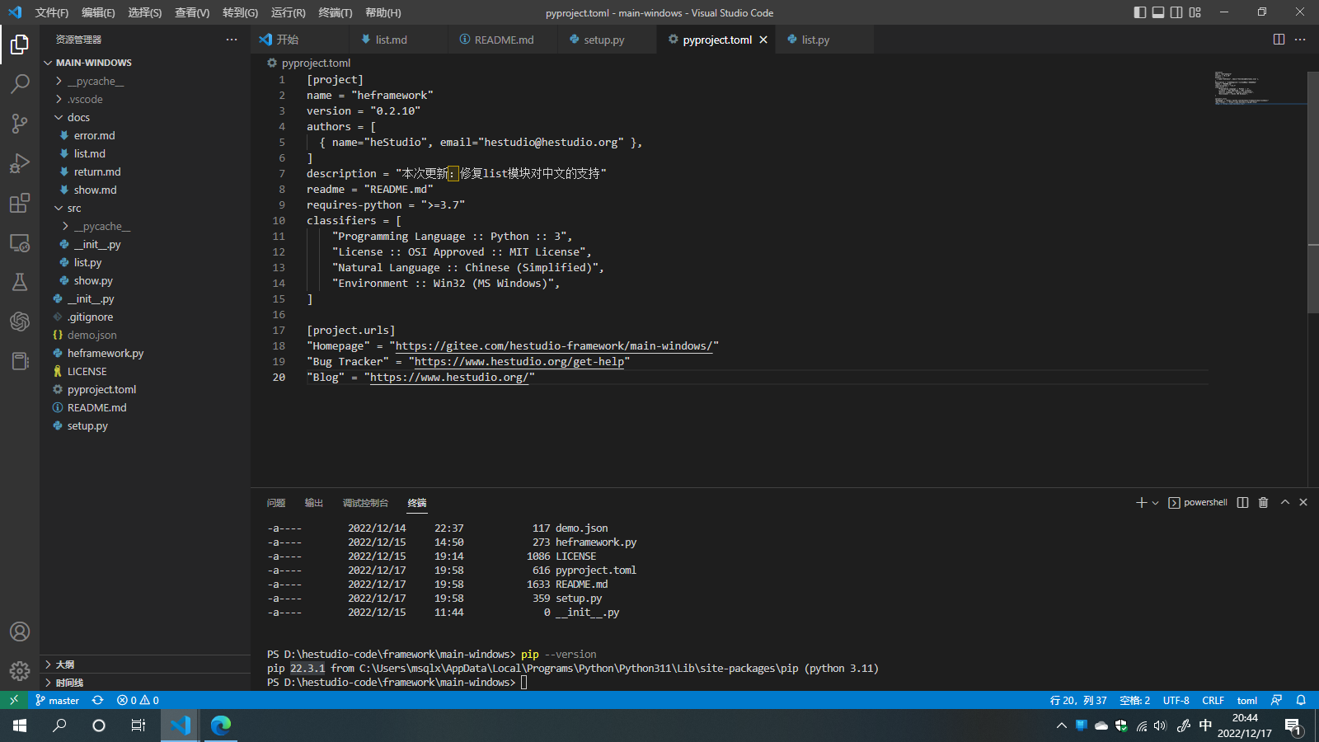Click the synchronize changes icon
This screenshot has height=742, width=1319.
pyautogui.click(x=97, y=700)
